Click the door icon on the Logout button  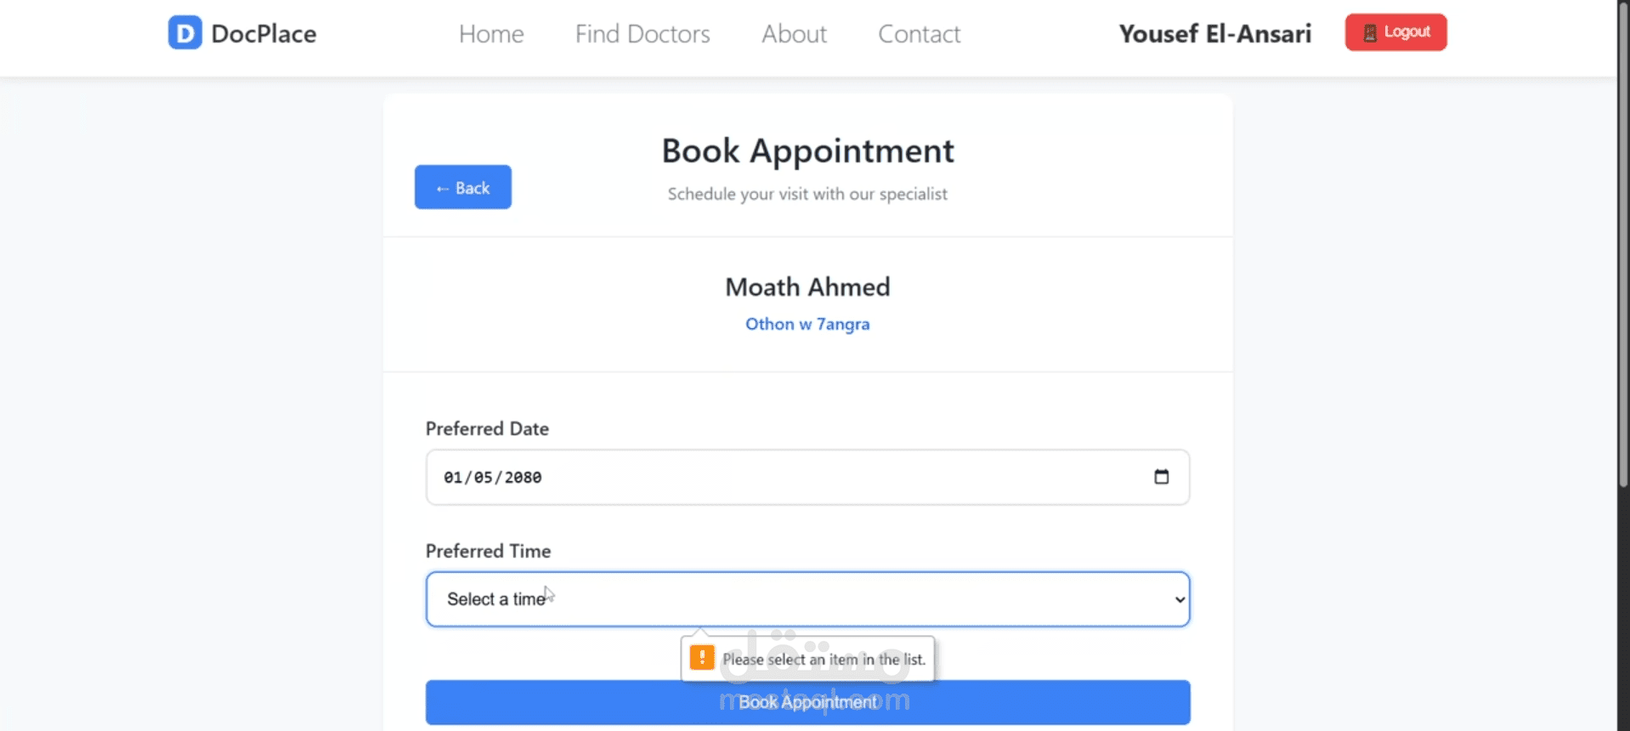click(x=1370, y=32)
